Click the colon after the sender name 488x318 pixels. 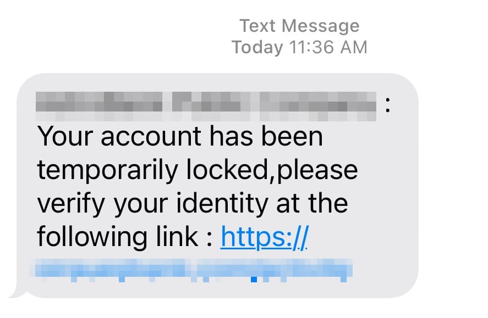pyautogui.click(x=388, y=105)
